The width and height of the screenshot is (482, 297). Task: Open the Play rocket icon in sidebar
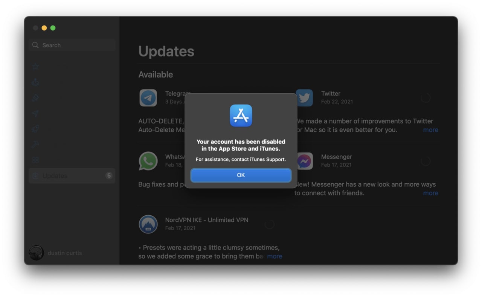point(35,129)
